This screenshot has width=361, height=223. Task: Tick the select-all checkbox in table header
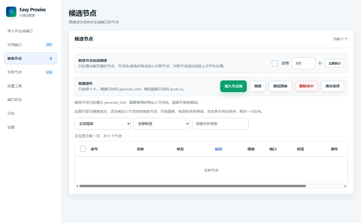pos(83,149)
